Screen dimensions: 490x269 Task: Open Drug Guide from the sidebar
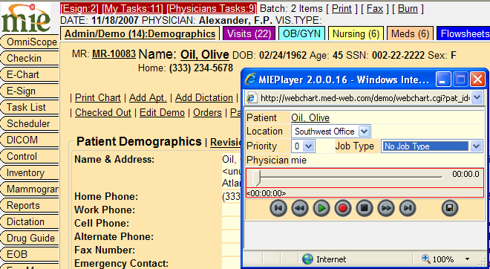(x=30, y=238)
